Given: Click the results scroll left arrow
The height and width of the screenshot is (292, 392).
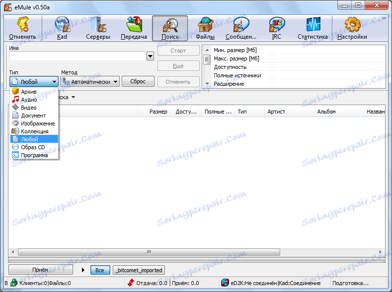Looking at the screenshot, I should click(x=13, y=252).
